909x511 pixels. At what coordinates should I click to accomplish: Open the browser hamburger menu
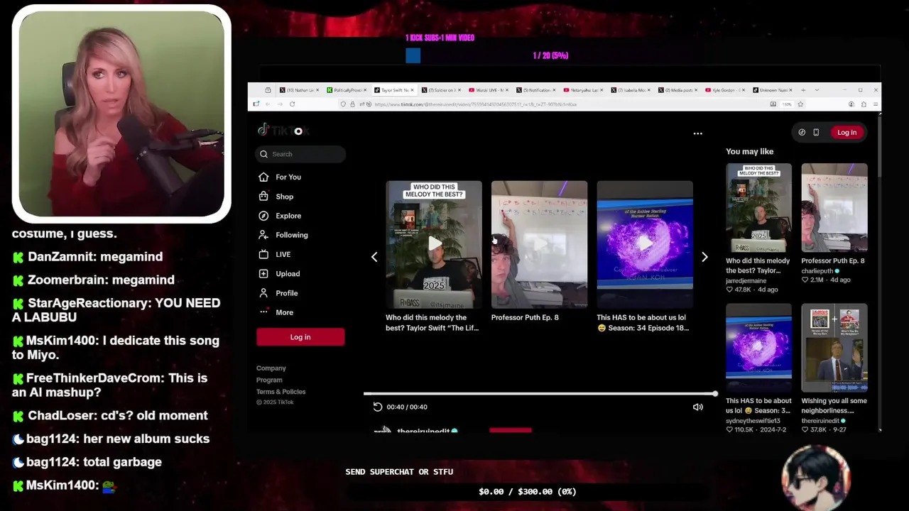874,104
